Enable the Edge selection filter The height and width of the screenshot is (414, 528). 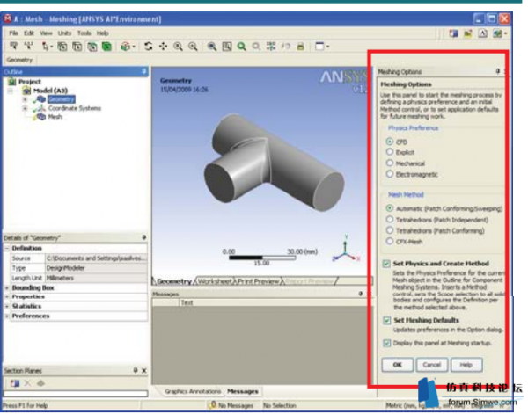coord(77,47)
